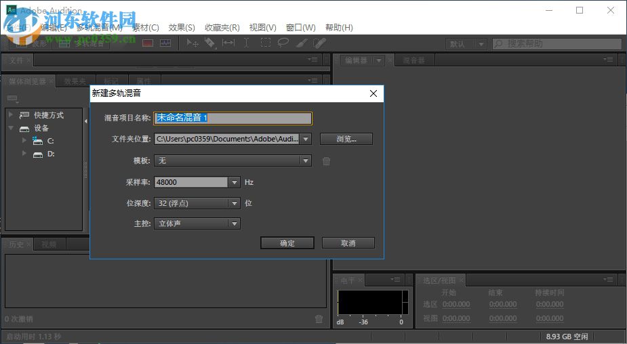Click the 确定 button

(287, 243)
